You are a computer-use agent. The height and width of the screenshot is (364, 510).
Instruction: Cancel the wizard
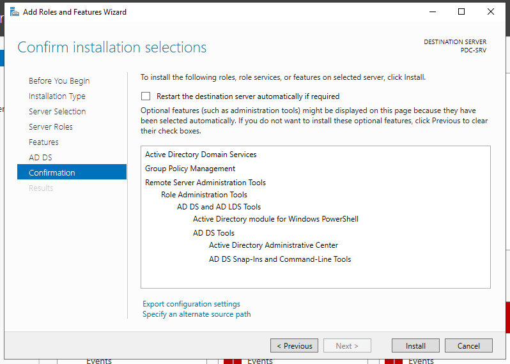tap(468, 346)
